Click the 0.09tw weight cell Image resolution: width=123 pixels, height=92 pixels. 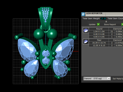(x=119, y=31)
